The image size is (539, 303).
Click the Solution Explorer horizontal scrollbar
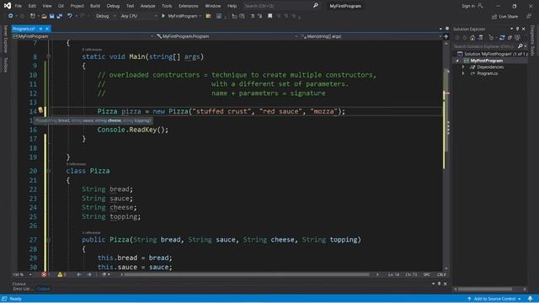click(485, 289)
